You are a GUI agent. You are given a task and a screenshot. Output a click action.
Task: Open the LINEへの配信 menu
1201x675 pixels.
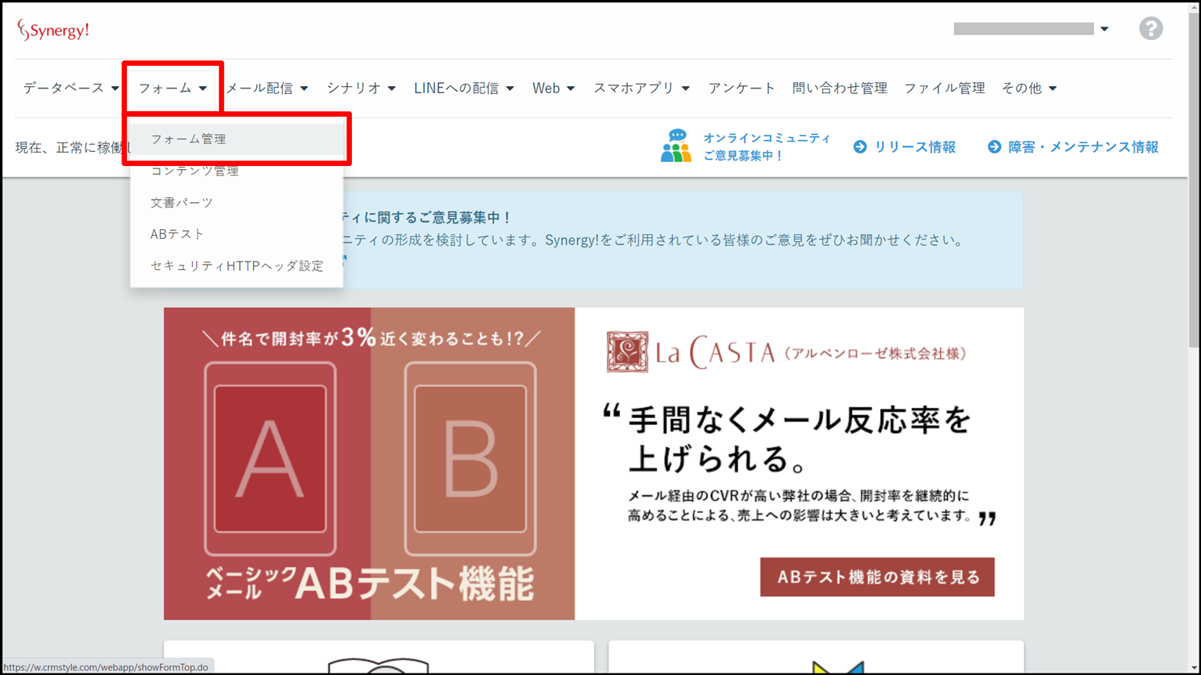click(x=464, y=88)
